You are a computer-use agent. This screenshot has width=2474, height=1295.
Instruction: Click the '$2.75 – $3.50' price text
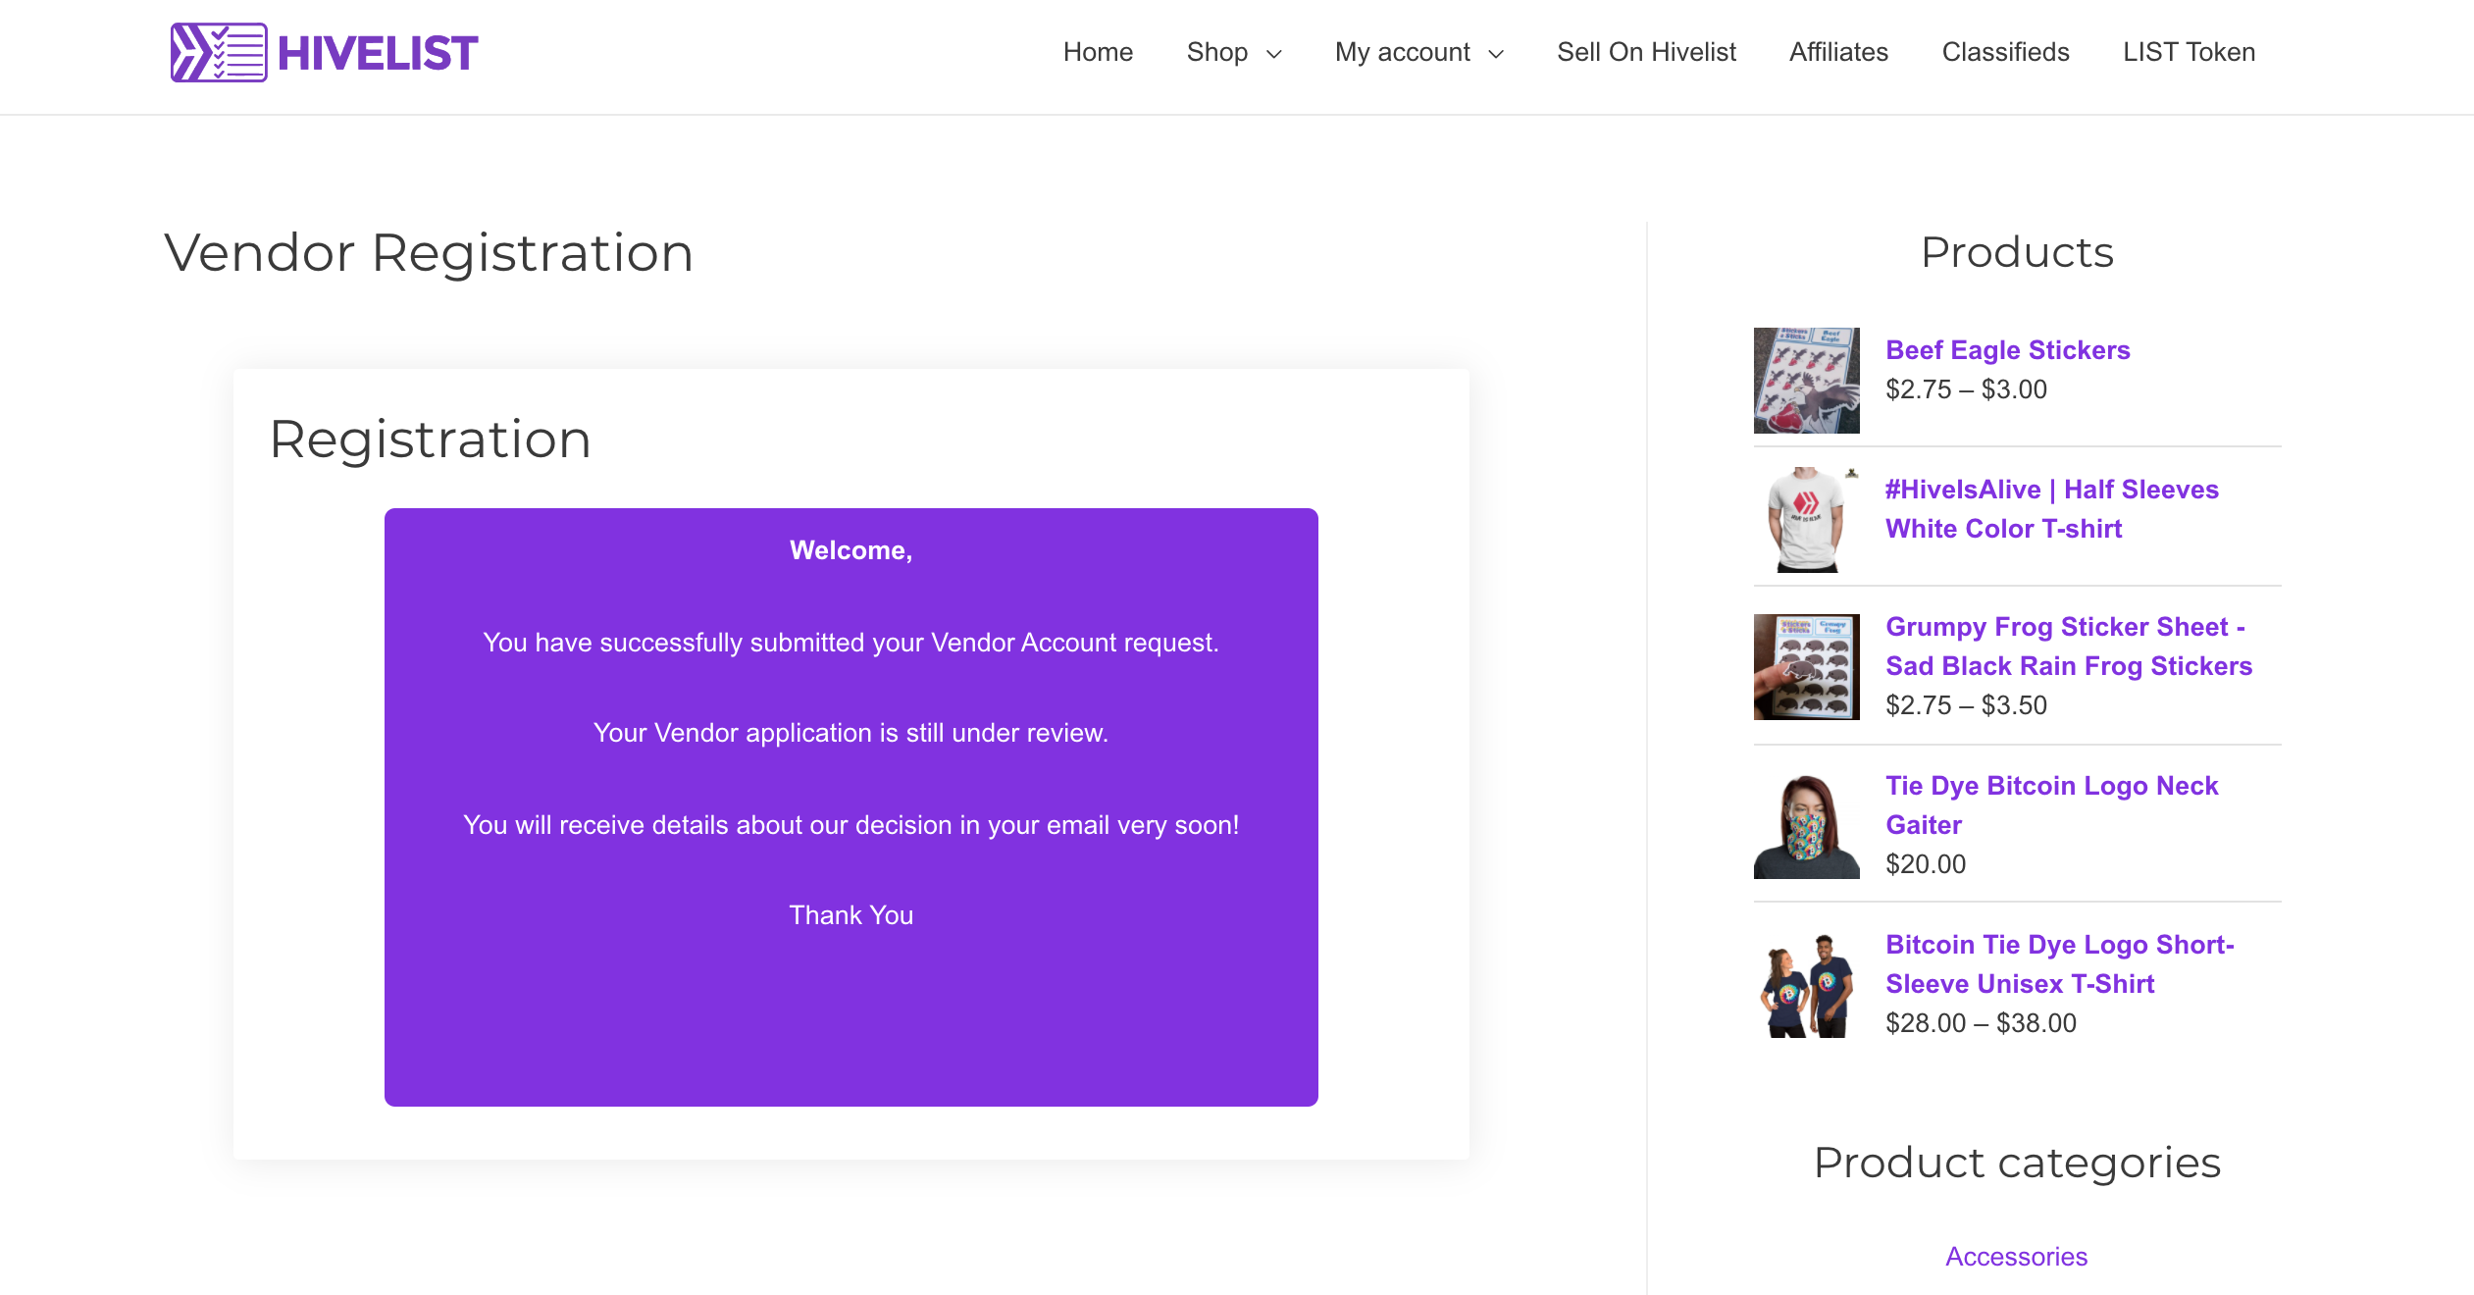point(1966,705)
